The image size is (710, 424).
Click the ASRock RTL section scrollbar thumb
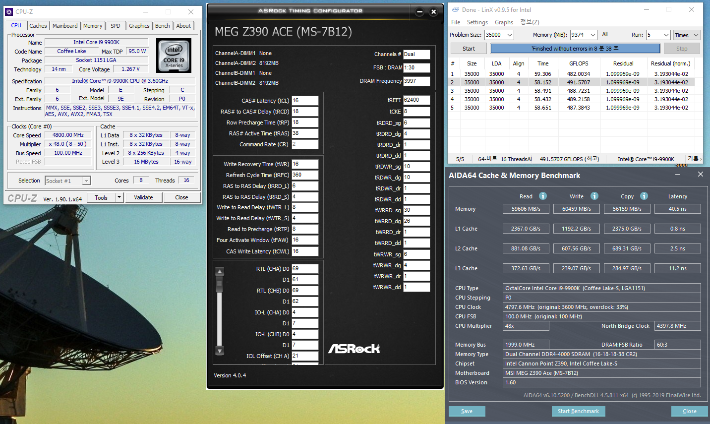click(220, 284)
